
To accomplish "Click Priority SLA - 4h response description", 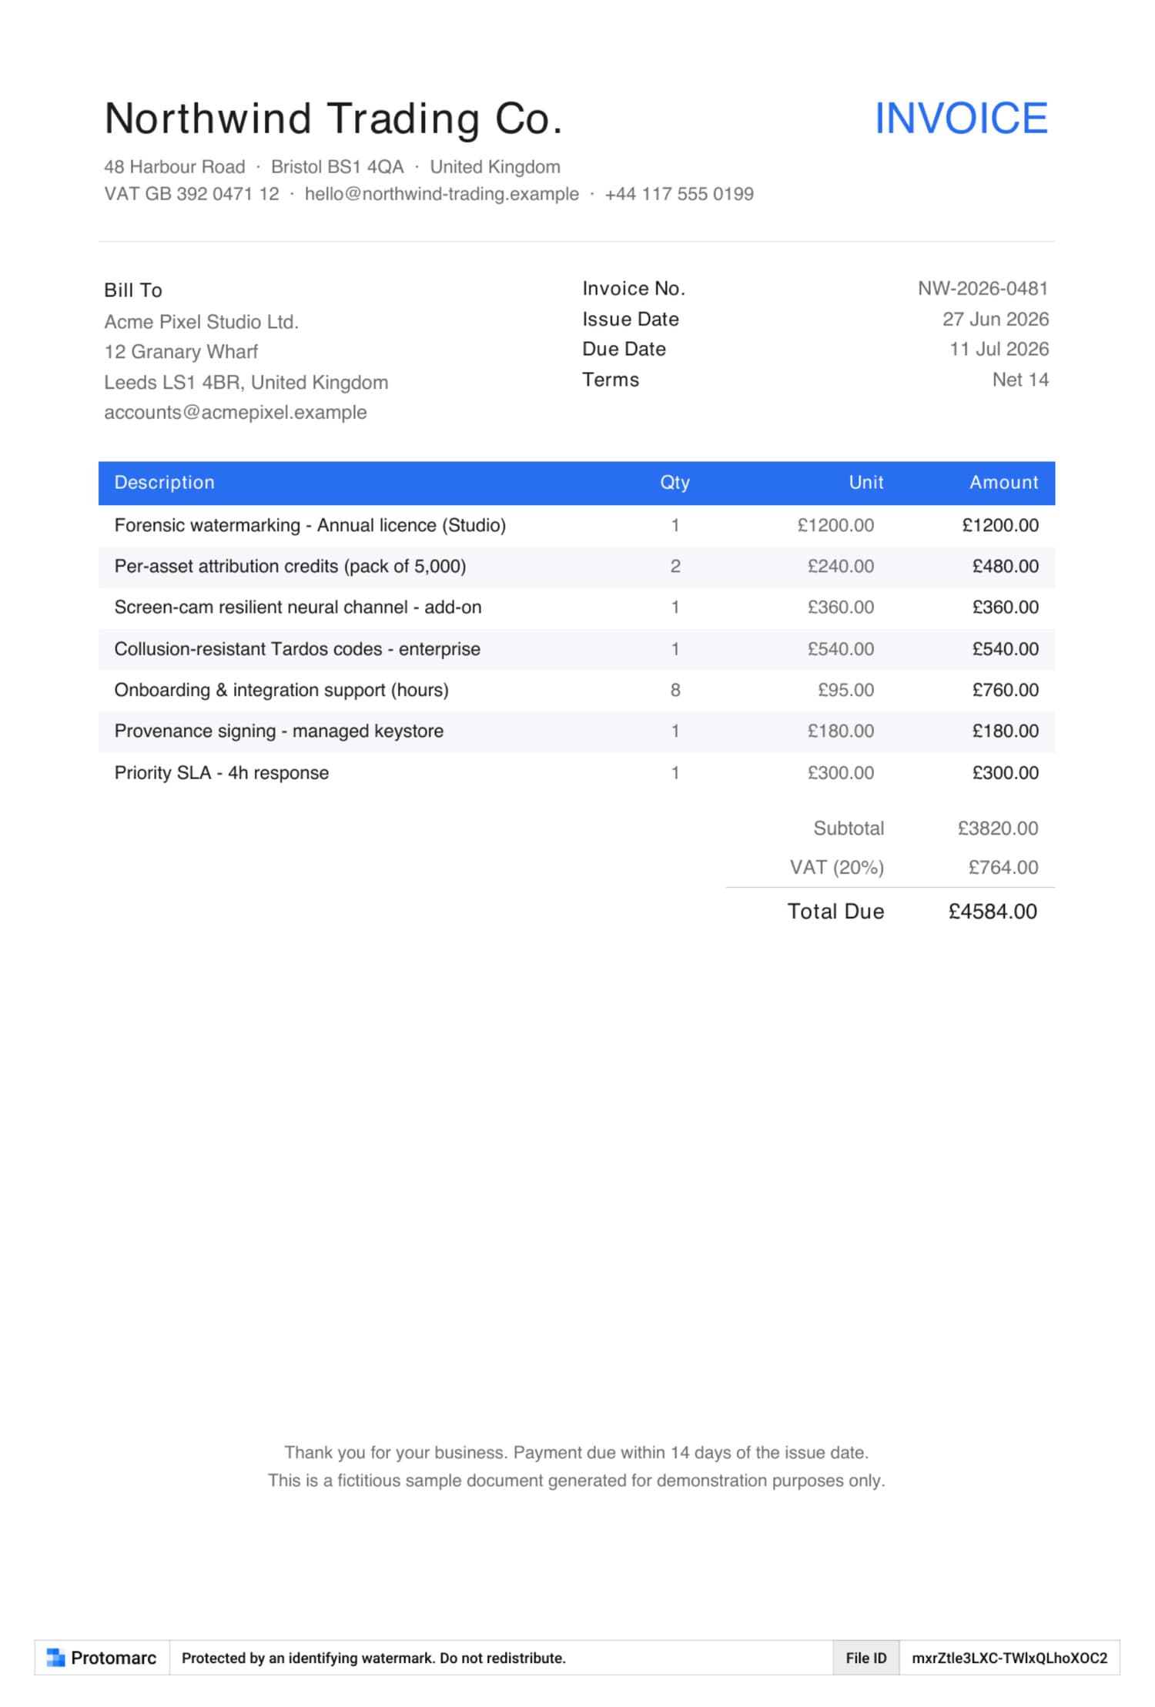I will [x=222, y=773].
